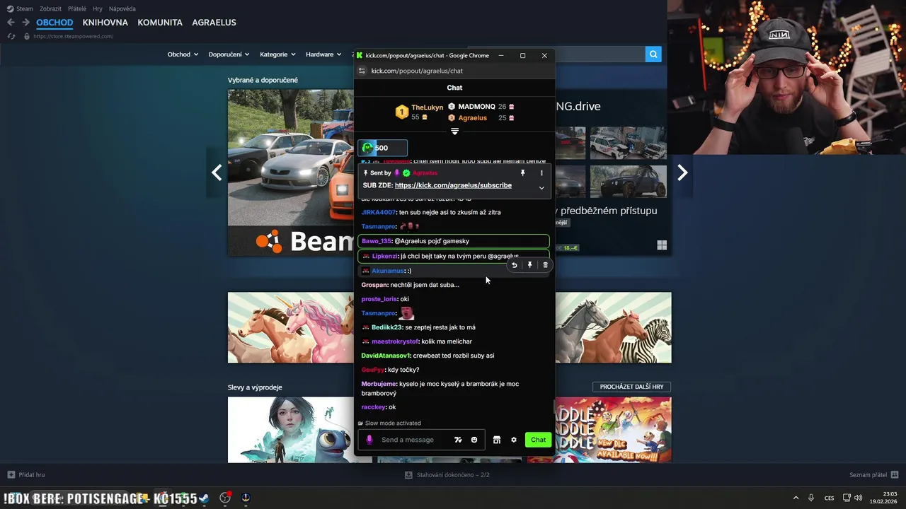906x509 pixels.
Task: Click the Send a message field
Action: pos(422,440)
